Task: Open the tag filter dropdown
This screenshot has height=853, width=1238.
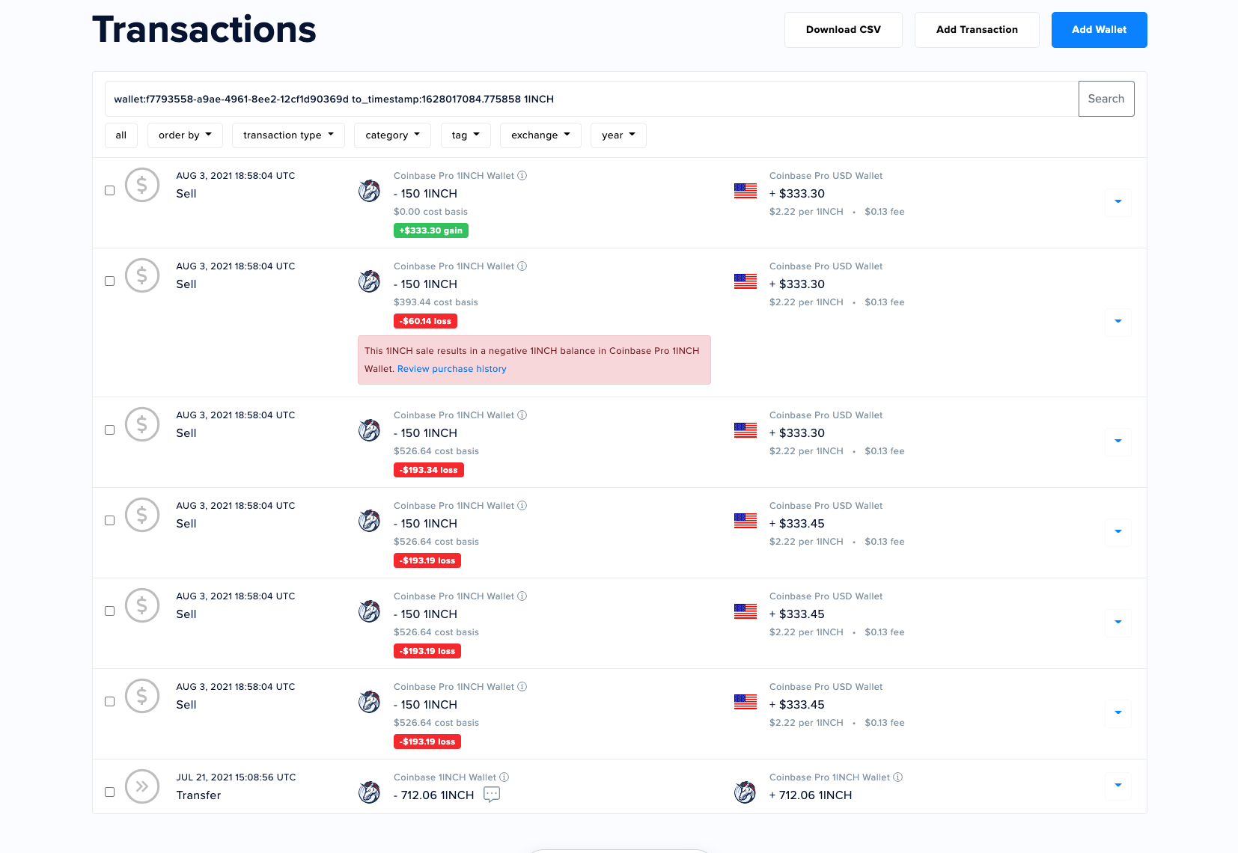Action: [x=466, y=135]
